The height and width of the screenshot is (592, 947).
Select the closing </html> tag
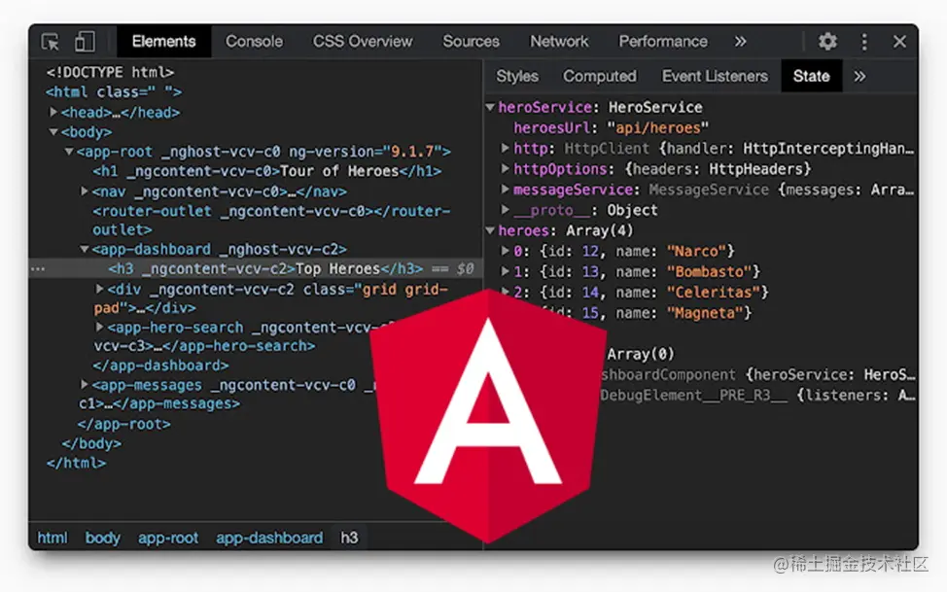tap(76, 464)
